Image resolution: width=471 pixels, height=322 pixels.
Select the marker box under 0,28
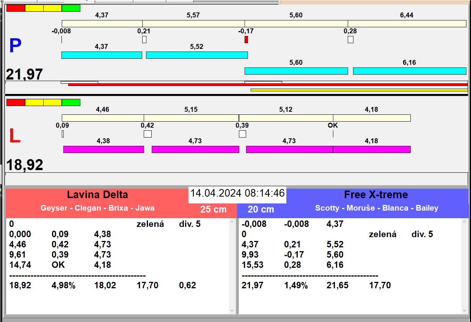coord(350,39)
